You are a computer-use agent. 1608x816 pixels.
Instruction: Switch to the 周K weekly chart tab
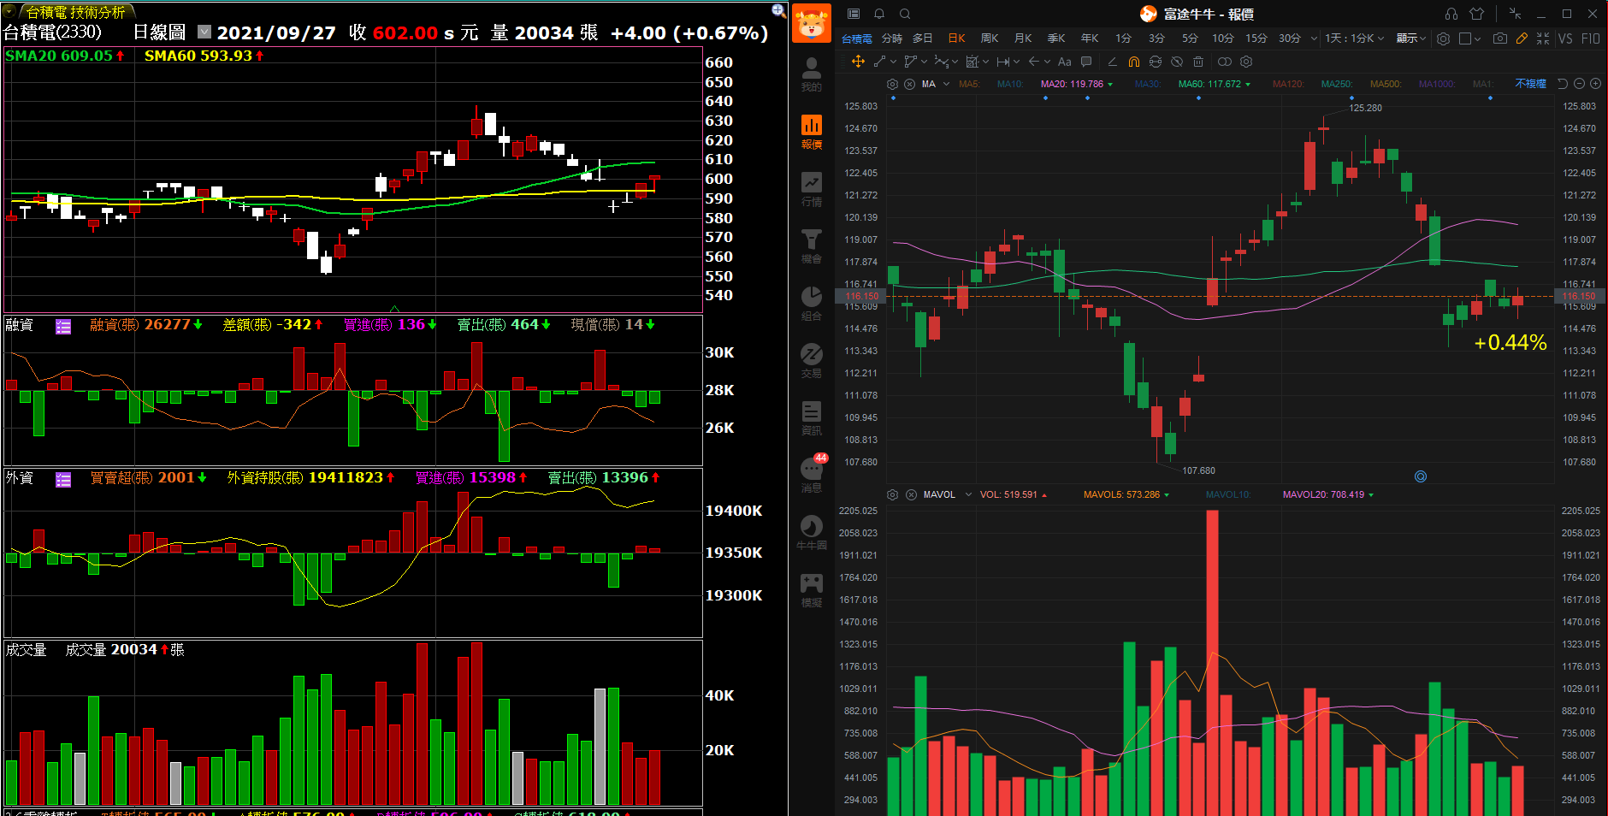click(x=990, y=38)
